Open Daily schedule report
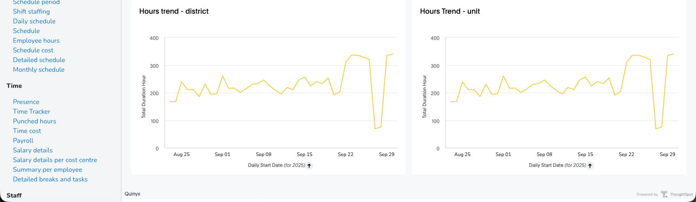Image resolution: width=696 pixels, height=202 pixels. click(x=34, y=21)
